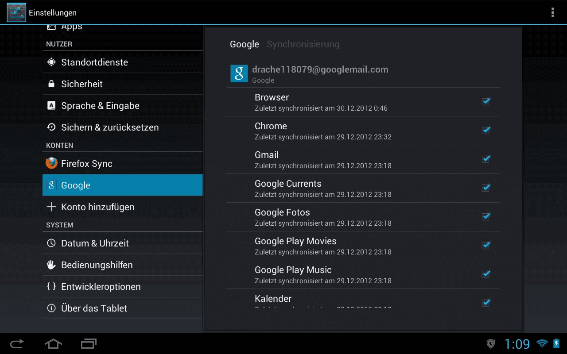Image resolution: width=567 pixels, height=354 pixels.
Task: Toggle Google Play Music sync checkbox
Action: pos(486,274)
